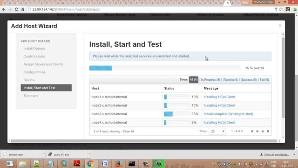
Task: Open node3 Install complete message link
Action: point(228,114)
